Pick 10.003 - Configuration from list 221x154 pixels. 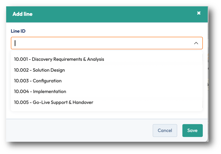(x=38, y=81)
